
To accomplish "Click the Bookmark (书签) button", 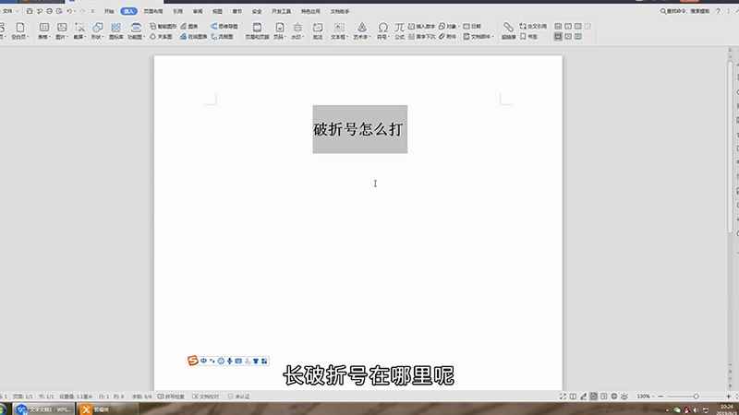I will tap(530, 37).
